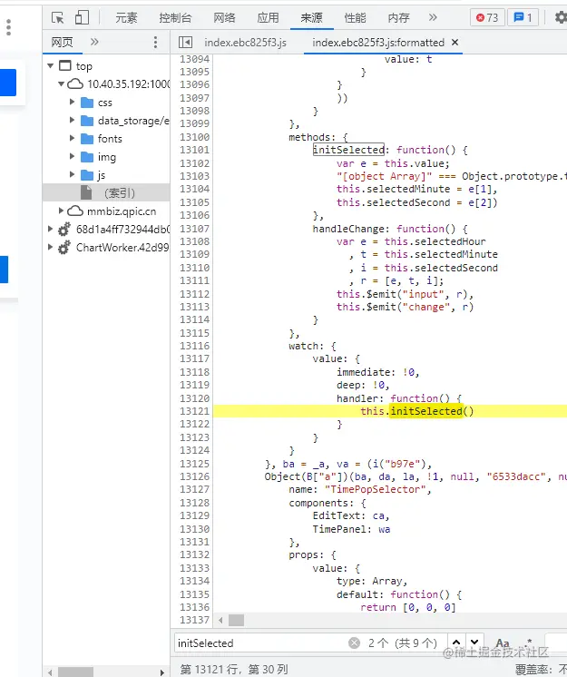Select the 来源 tab
Viewport: 567px width, 677px height.
pyautogui.click(x=311, y=18)
